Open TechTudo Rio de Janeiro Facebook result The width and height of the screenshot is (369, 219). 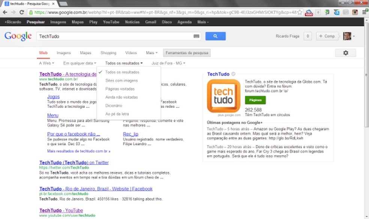pos(96,189)
